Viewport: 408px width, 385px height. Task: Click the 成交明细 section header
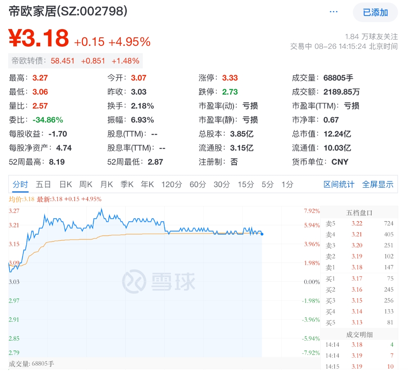[359, 335]
